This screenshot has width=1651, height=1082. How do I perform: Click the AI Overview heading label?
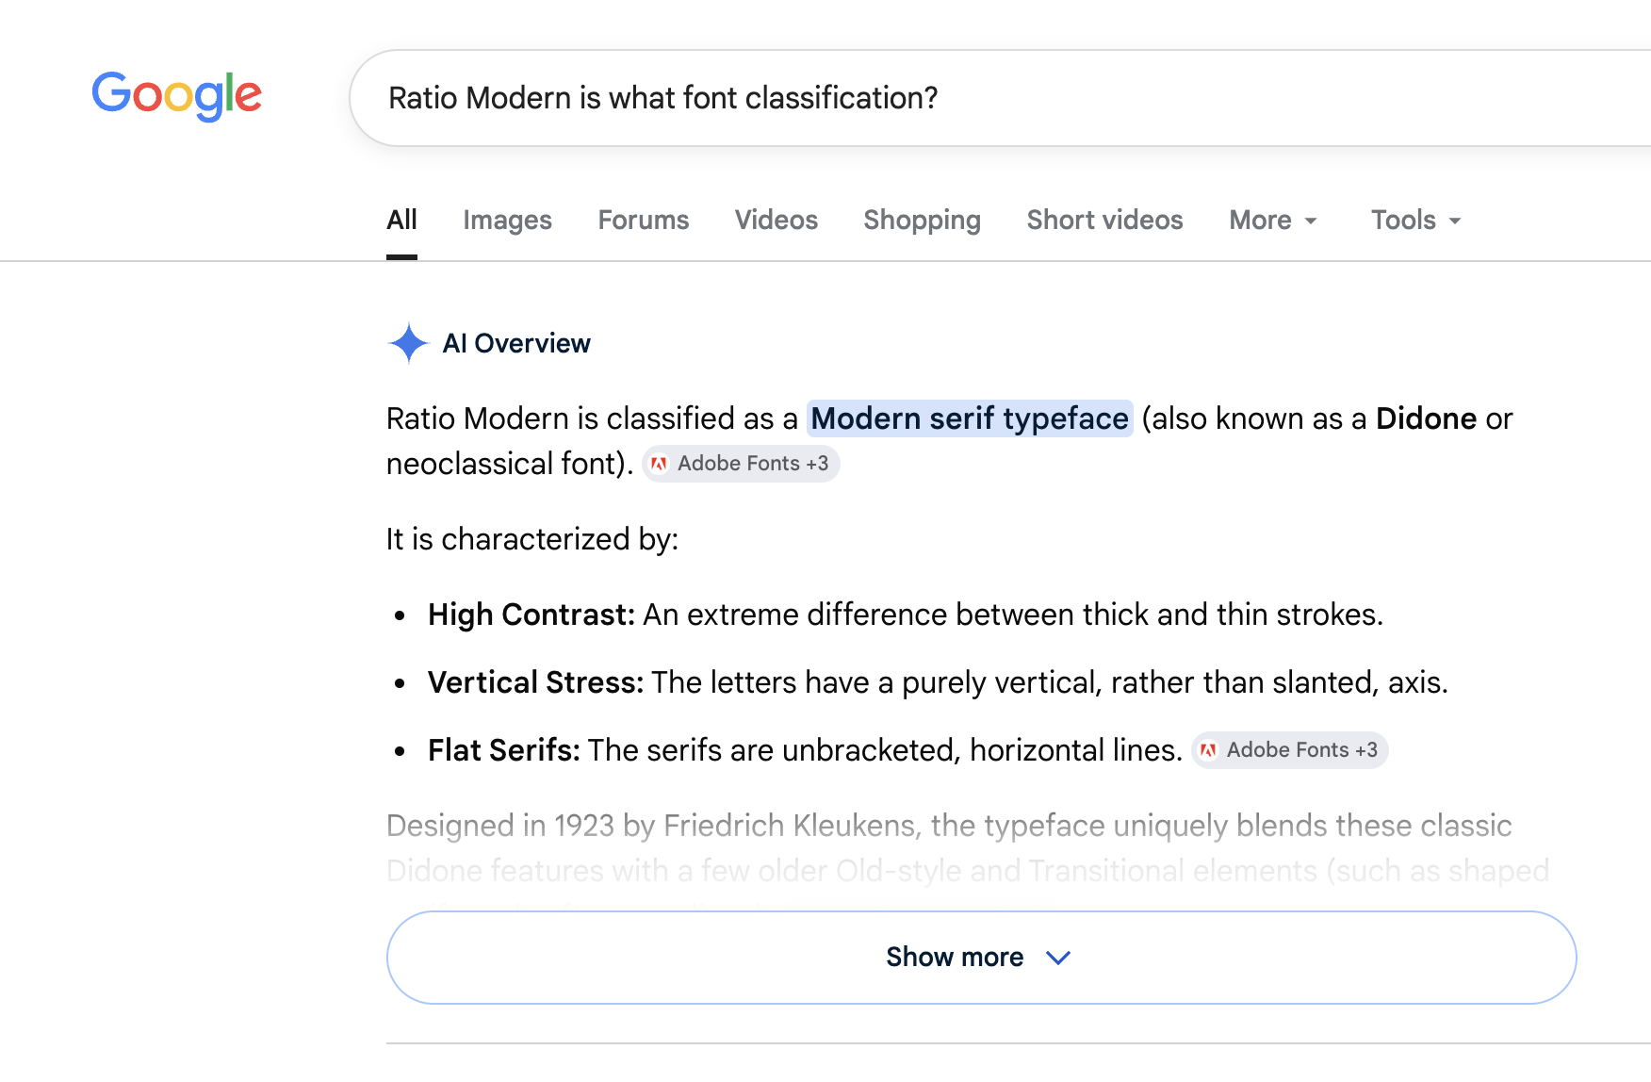516,343
